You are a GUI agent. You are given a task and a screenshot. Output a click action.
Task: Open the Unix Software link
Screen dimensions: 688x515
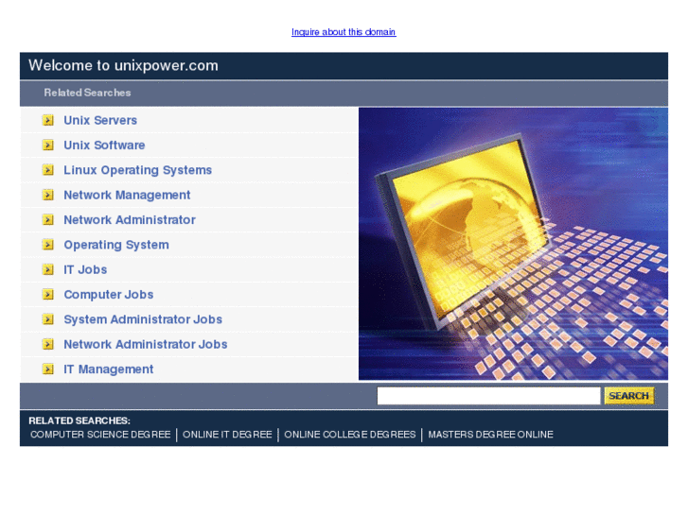click(104, 146)
